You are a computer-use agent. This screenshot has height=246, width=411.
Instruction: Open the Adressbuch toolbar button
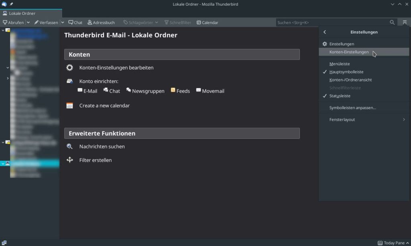click(101, 22)
